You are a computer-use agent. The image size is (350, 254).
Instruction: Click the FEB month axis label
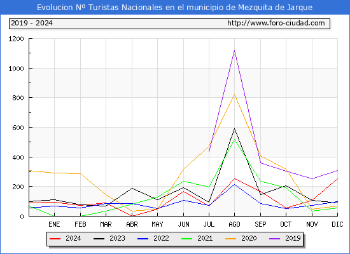tap(80, 224)
